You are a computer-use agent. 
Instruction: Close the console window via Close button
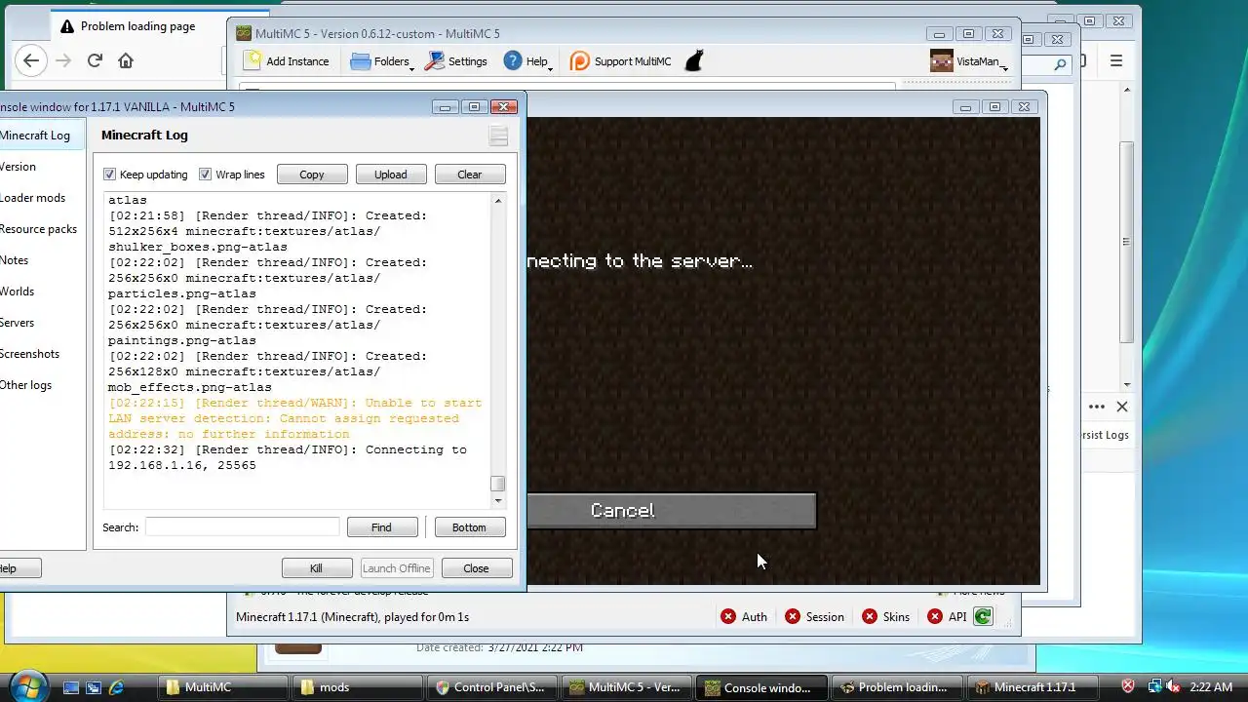pos(476,568)
